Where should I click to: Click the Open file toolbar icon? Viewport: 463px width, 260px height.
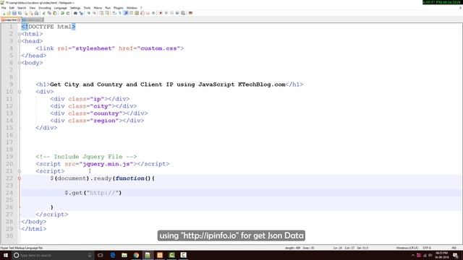click(9, 13)
